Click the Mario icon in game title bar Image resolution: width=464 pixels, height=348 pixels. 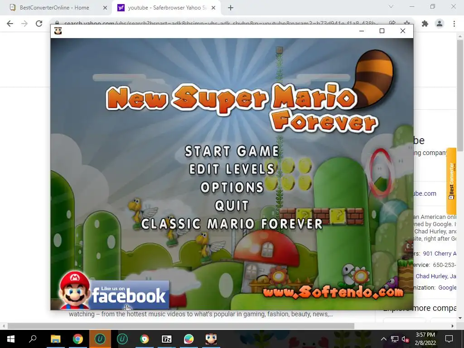click(x=58, y=31)
